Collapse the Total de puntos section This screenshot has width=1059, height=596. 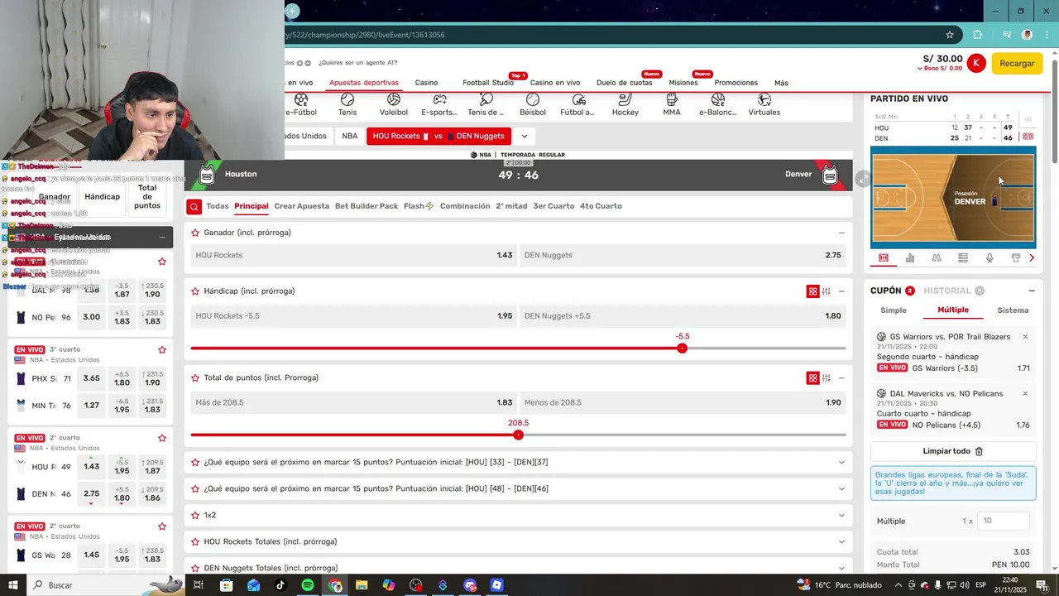click(x=841, y=378)
